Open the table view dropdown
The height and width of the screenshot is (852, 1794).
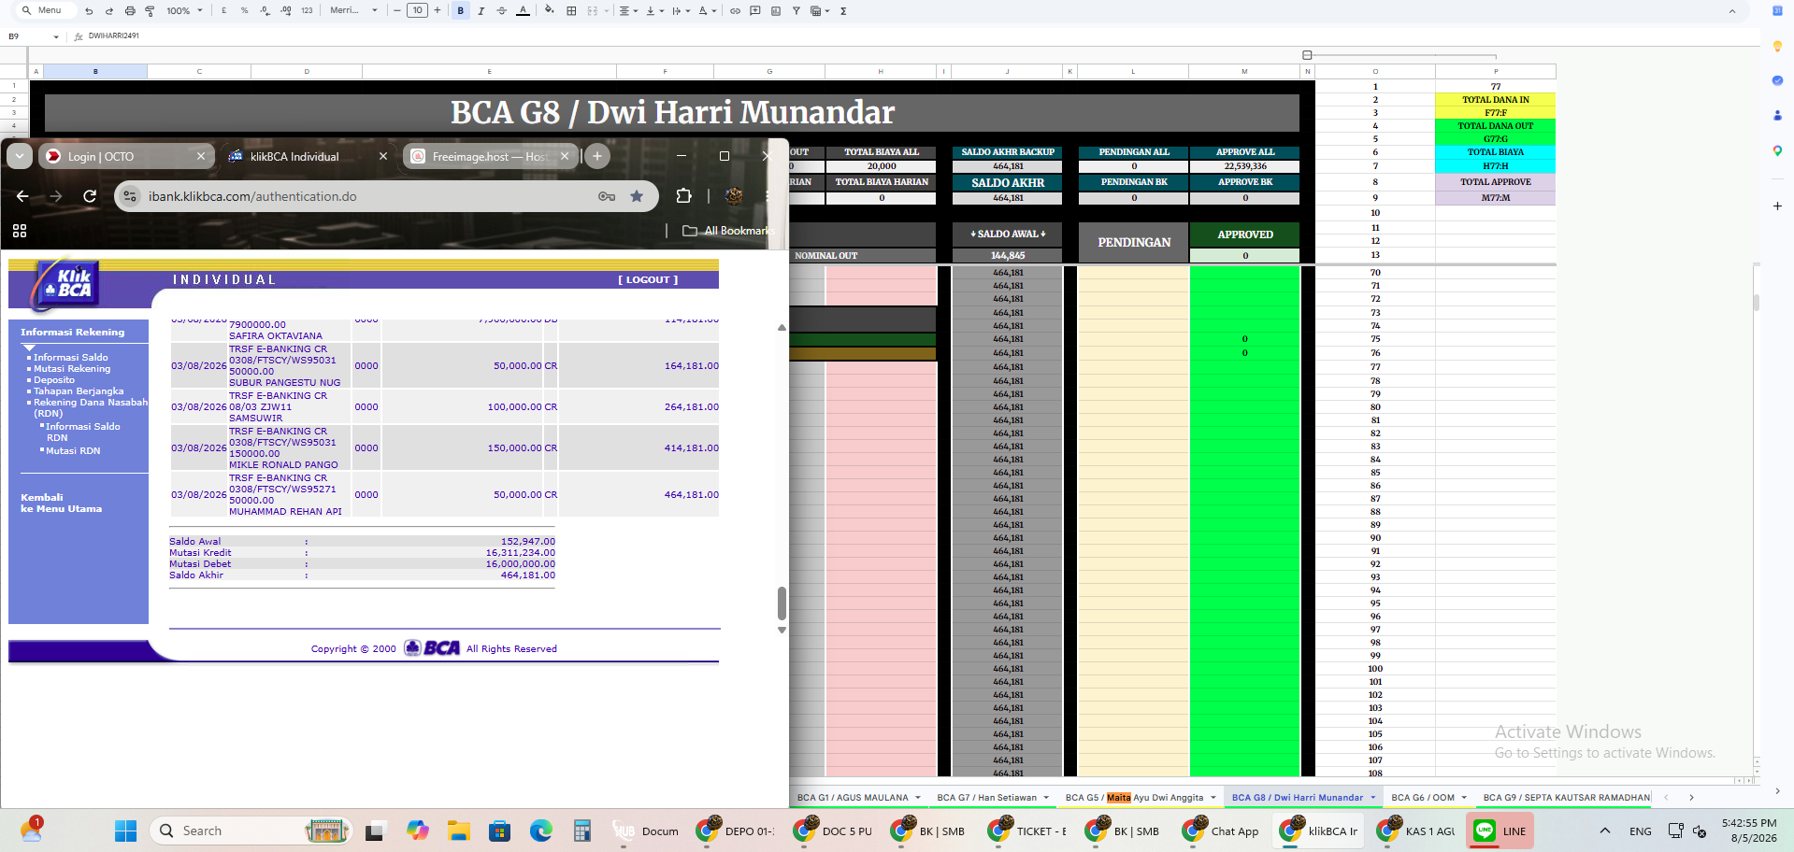(x=820, y=11)
